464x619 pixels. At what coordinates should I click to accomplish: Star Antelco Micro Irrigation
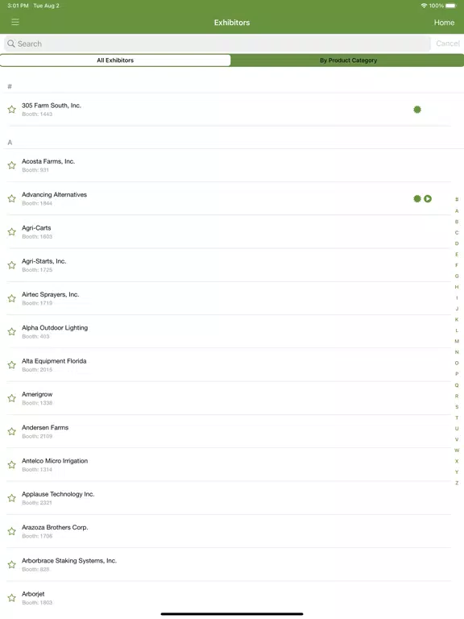12,464
